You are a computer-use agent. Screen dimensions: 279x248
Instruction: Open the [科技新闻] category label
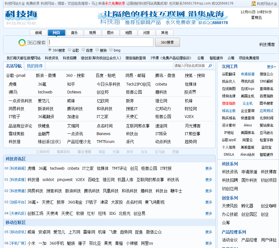(x=18, y=168)
